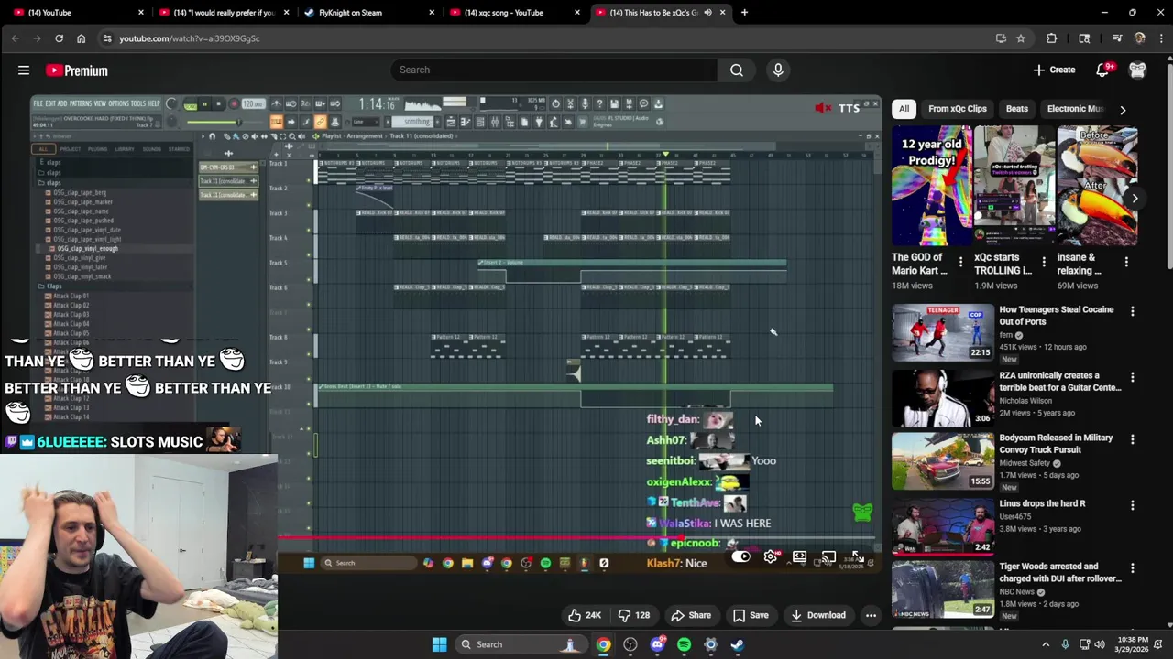Screen dimensions: 1173x659
Task: Seek on the red video progress bar
Action: [577, 538]
